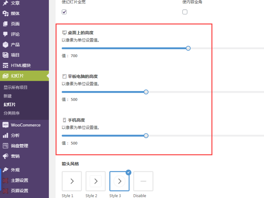Go to HTML模块 menu

pyautogui.click(x=24, y=65)
